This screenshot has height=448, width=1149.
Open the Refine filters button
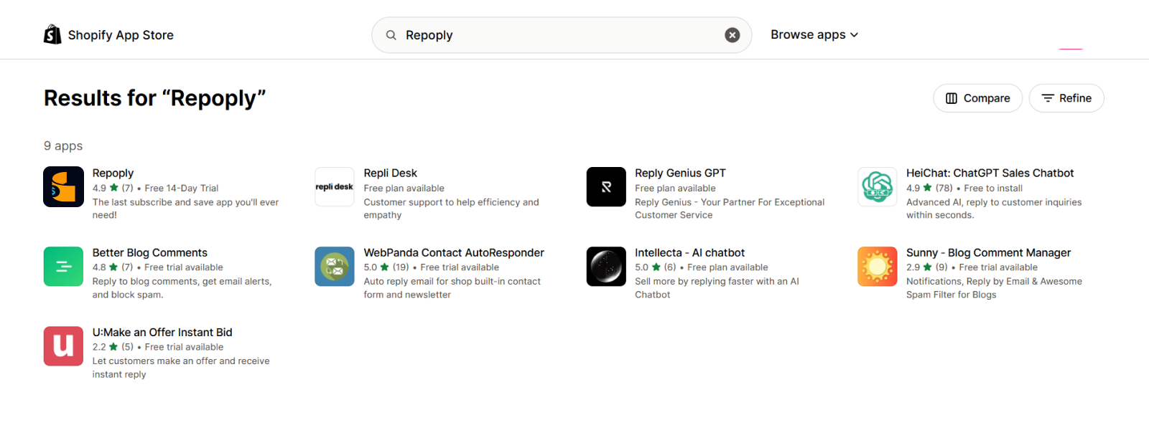(1066, 98)
